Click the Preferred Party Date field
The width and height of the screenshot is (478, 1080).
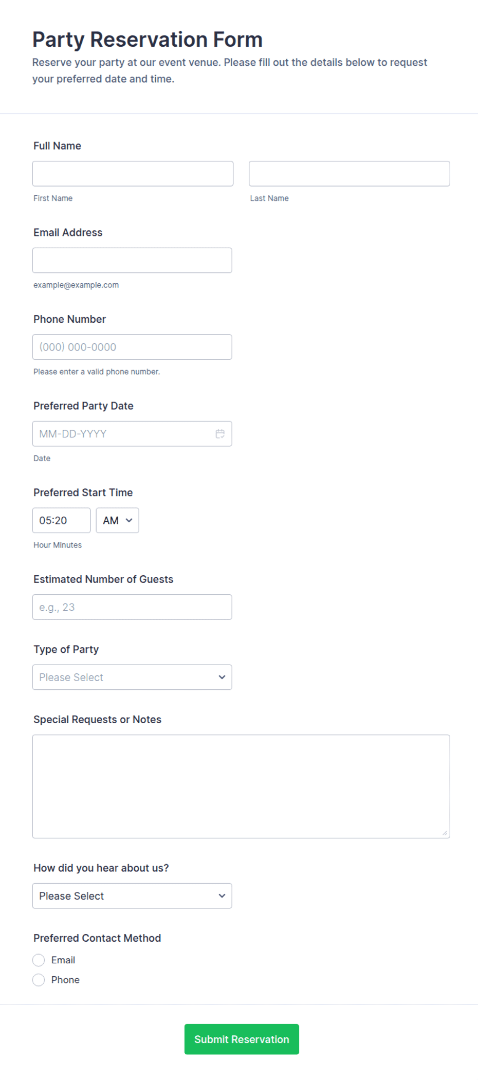coord(132,434)
